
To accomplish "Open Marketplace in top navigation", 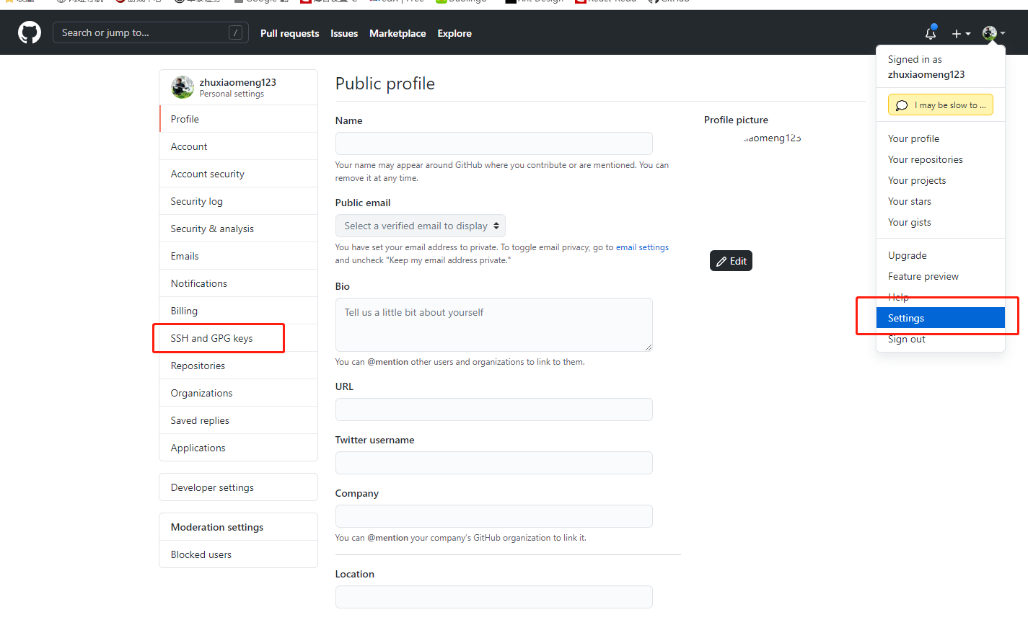I will pyautogui.click(x=397, y=33).
